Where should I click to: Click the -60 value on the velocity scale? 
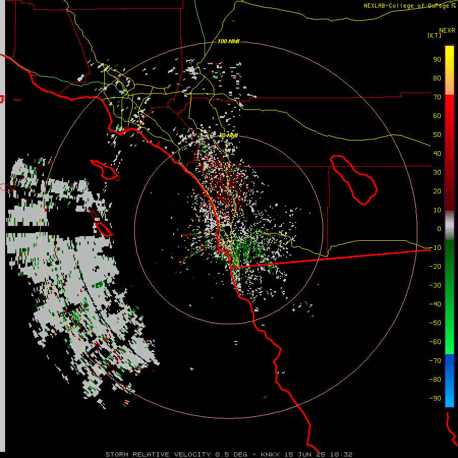coord(435,342)
